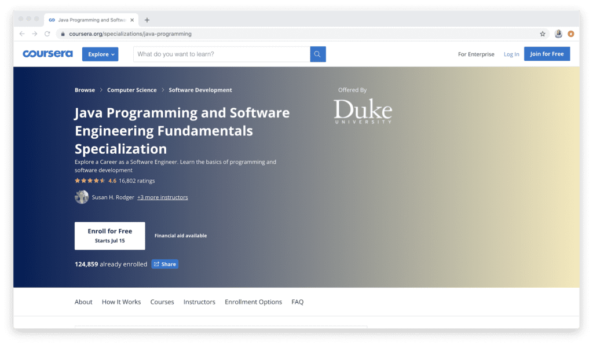The height and width of the screenshot is (345, 593).
Task: Switch to the About tab
Action: (x=83, y=302)
